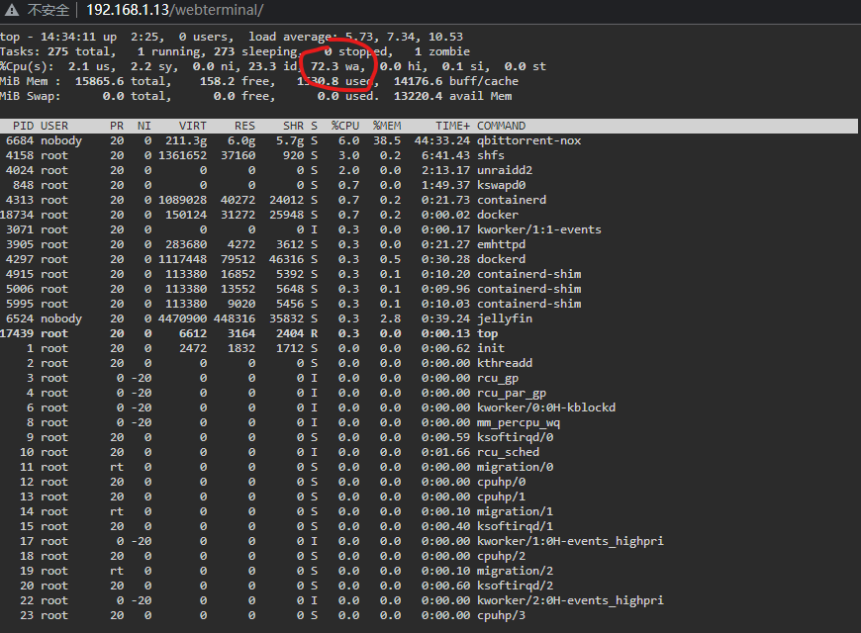861x633 pixels.
Task: Click the rcu_par_gp process name
Action: click(x=512, y=393)
